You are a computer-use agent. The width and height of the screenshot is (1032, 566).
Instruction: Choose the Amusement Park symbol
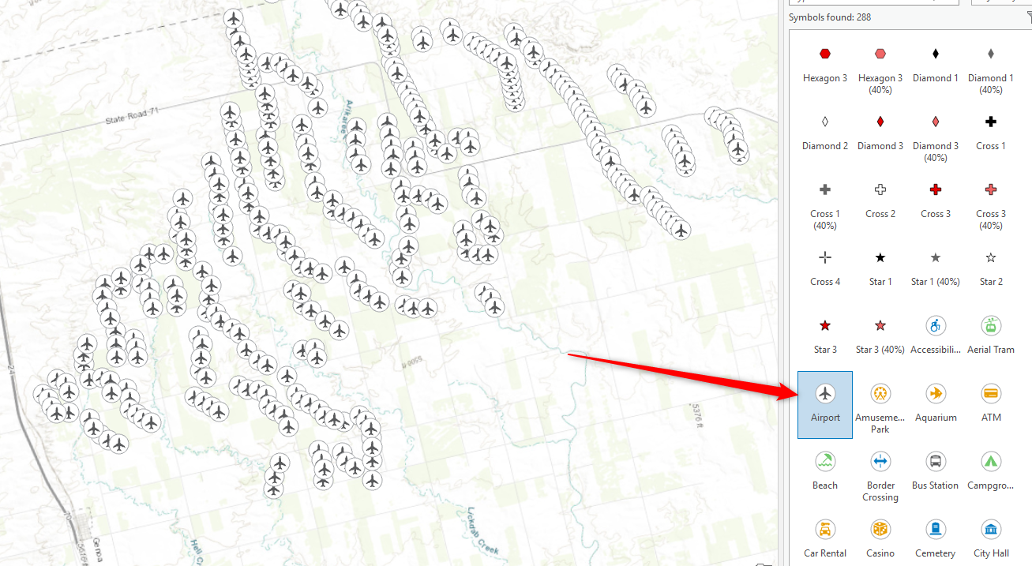pos(880,406)
